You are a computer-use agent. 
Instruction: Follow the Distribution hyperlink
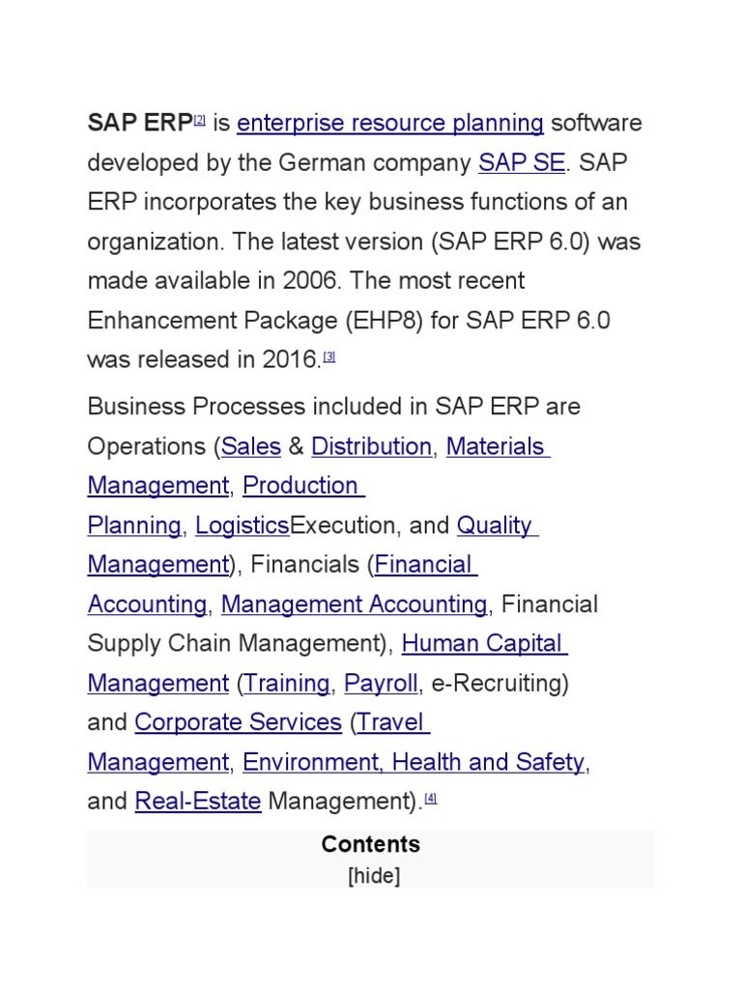[371, 446]
